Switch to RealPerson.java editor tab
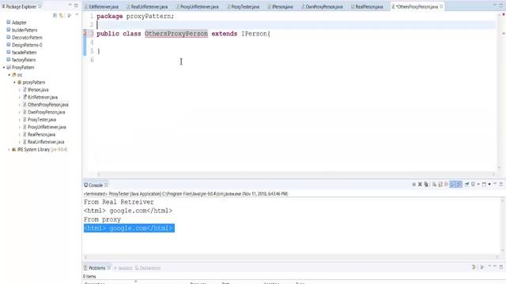The height and width of the screenshot is (284, 506). point(367,6)
